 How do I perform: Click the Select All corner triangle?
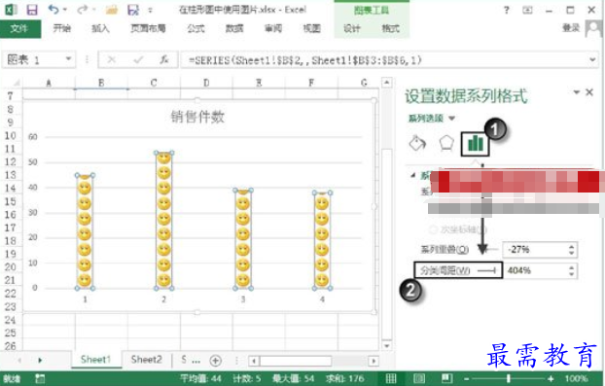pos(17,82)
